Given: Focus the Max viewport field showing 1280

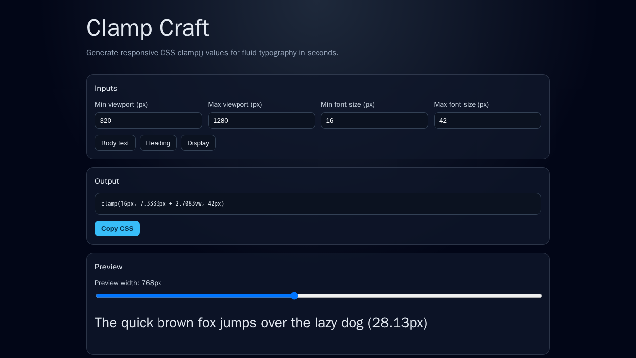Looking at the screenshot, I should 261,120.
